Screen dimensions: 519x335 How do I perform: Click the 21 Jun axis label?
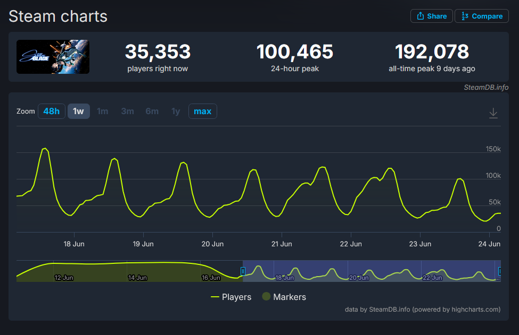[x=282, y=244]
